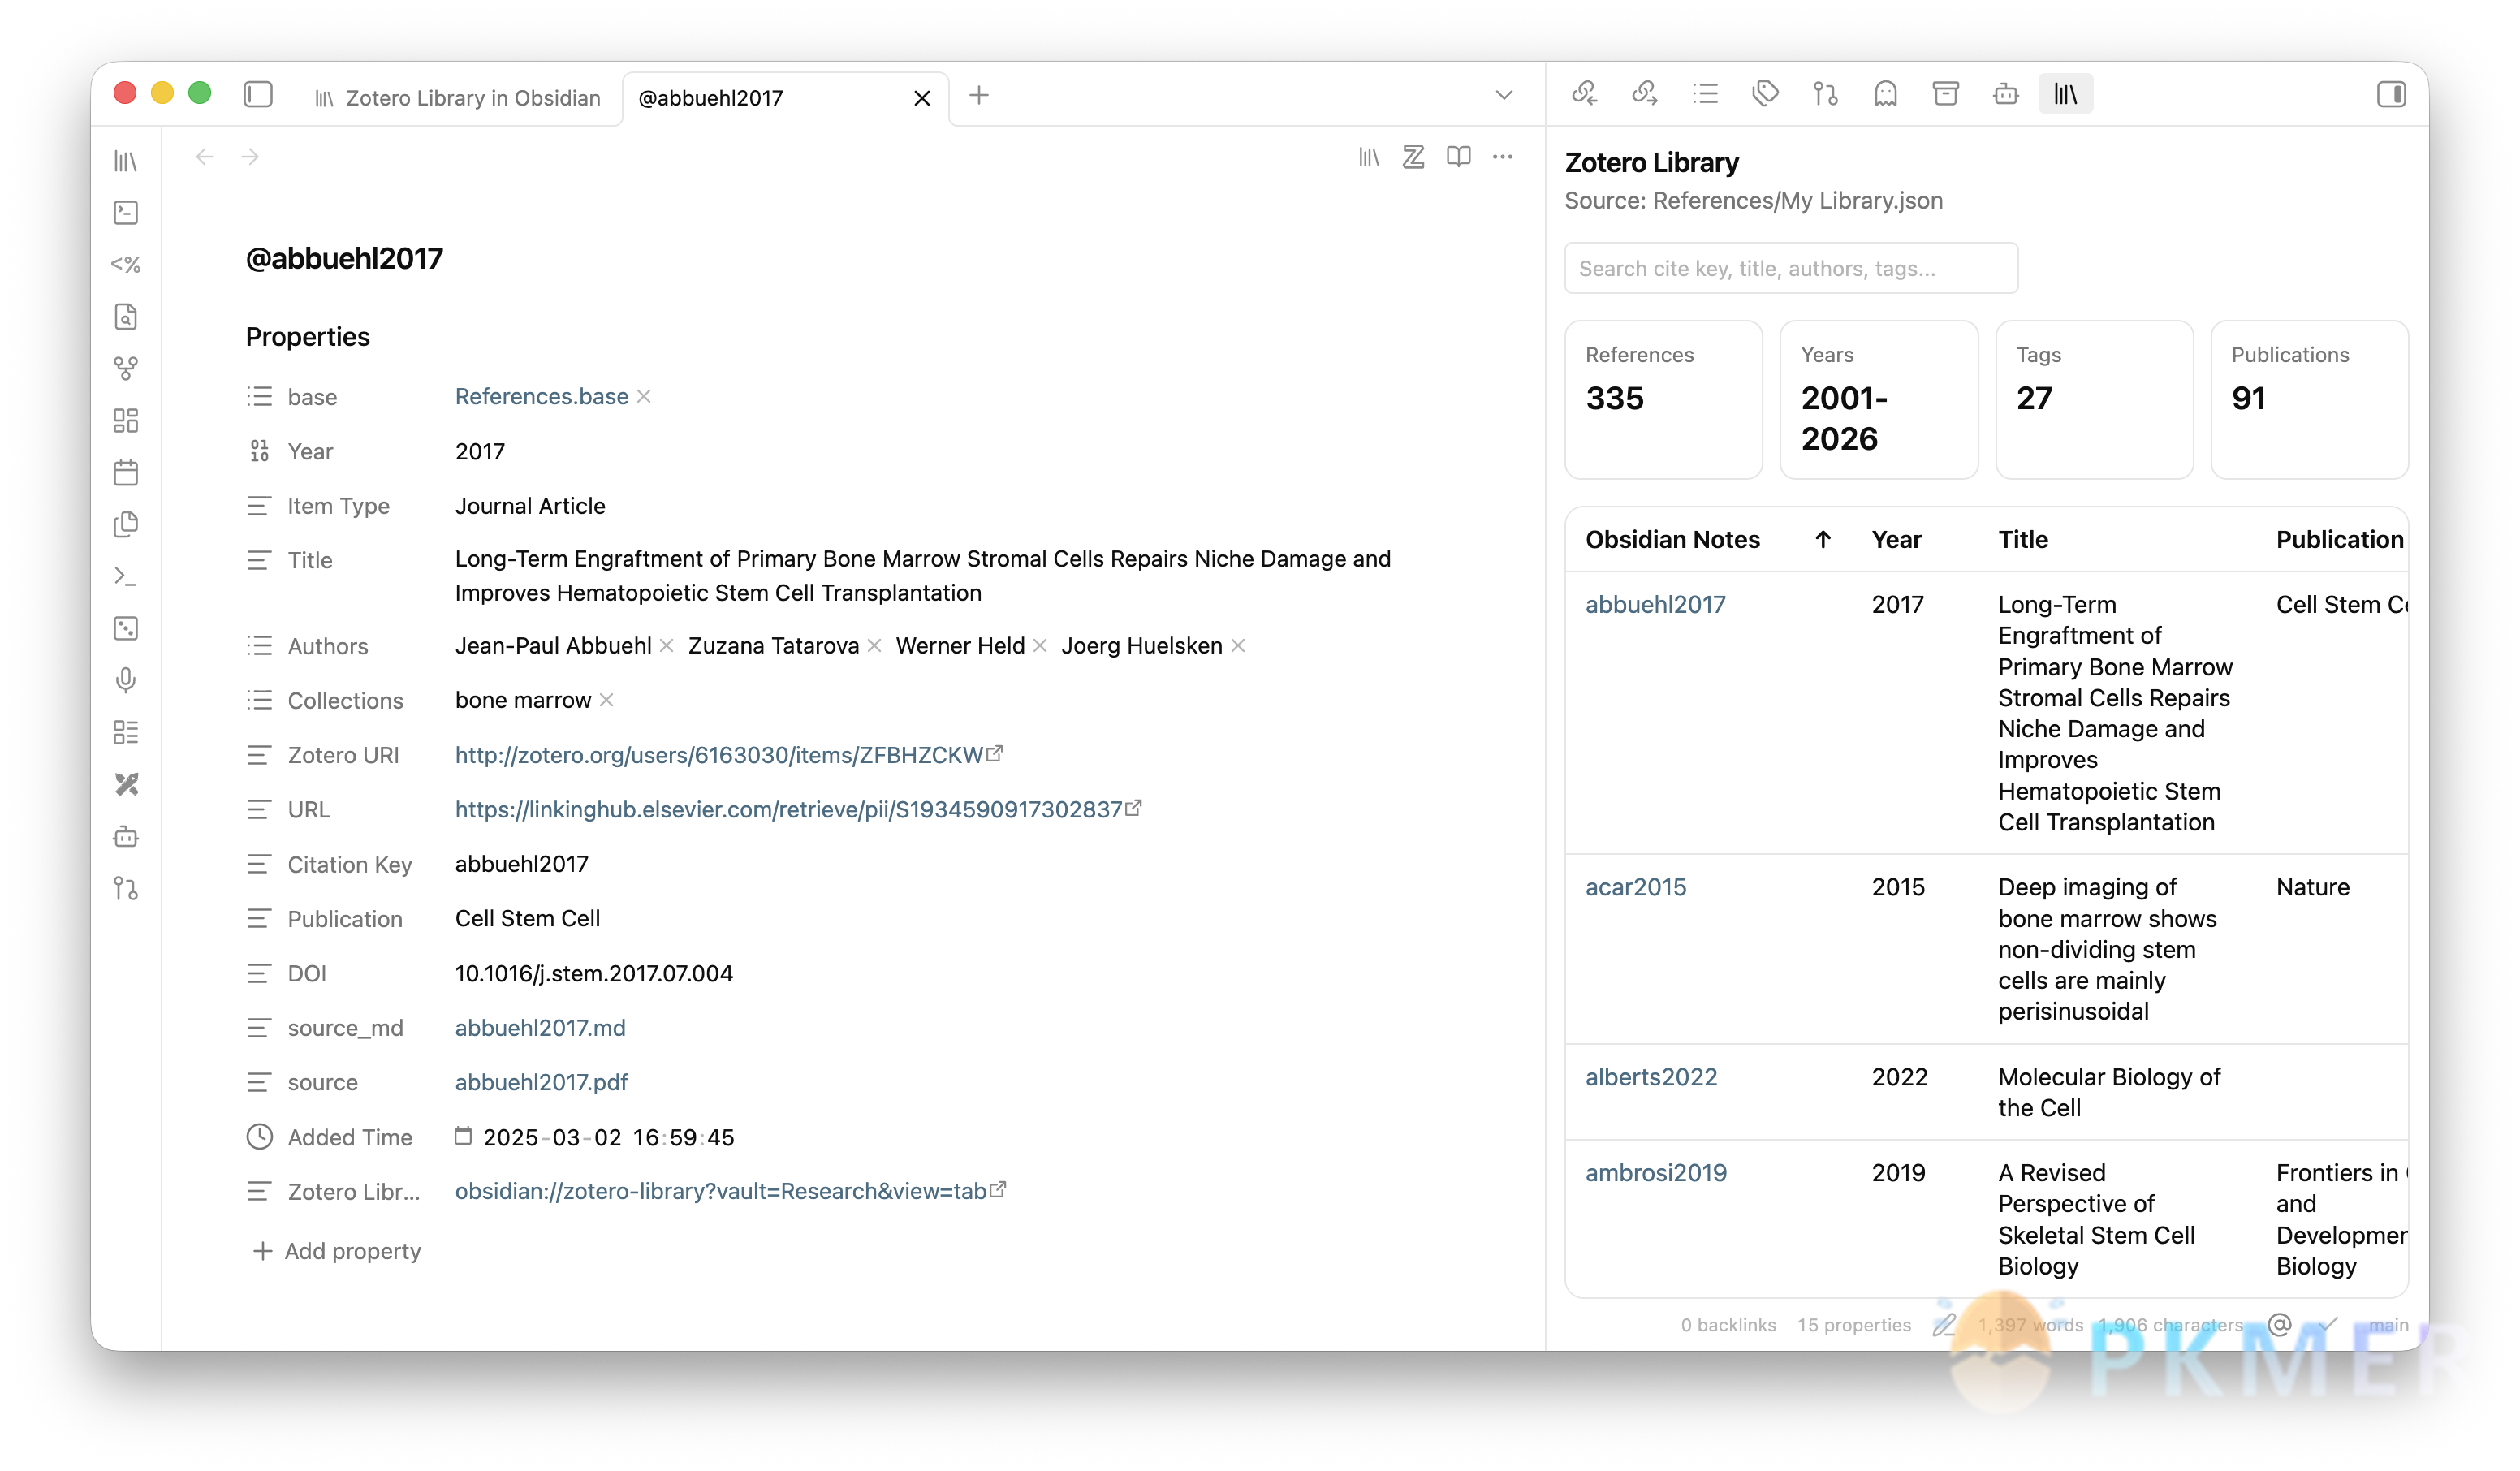Sort table by Publication column header
Screen dimensions: 2520x1471
[2340, 540]
